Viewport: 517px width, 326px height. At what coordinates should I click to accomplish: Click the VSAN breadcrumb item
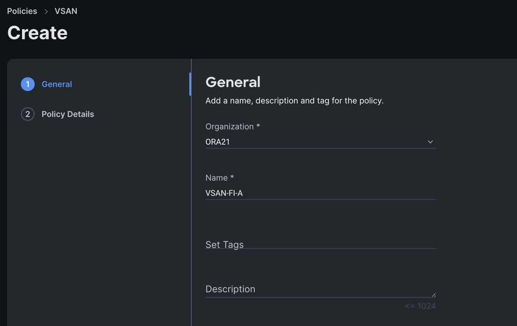[x=66, y=11]
